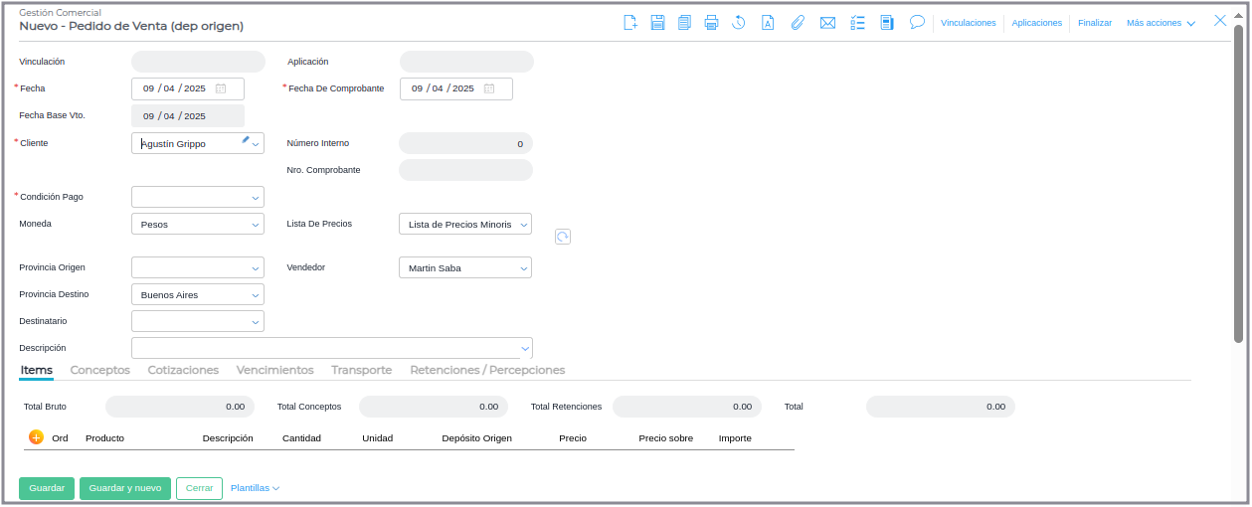Image resolution: width=1252 pixels, height=507 pixels.
Task: Open the Más acciones menu
Action: coord(1161,23)
